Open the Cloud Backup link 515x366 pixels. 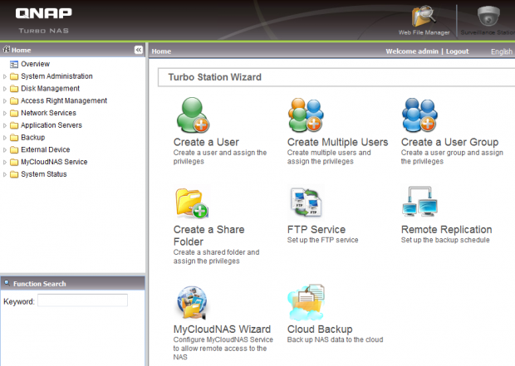320,329
